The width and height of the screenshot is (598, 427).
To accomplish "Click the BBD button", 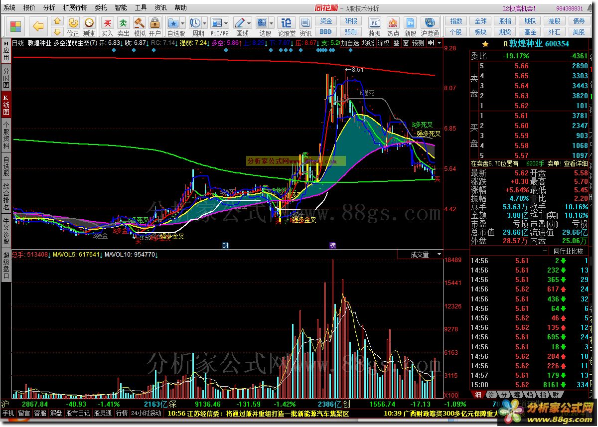I will click(x=326, y=31).
